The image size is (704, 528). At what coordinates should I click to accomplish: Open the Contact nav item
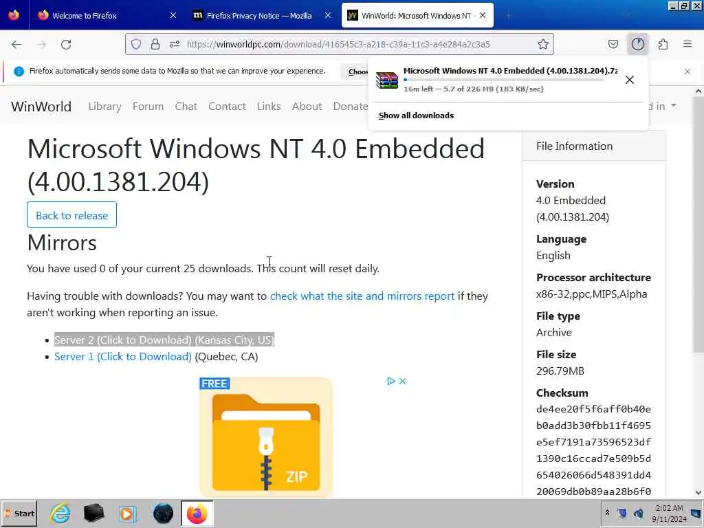[x=227, y=107]
